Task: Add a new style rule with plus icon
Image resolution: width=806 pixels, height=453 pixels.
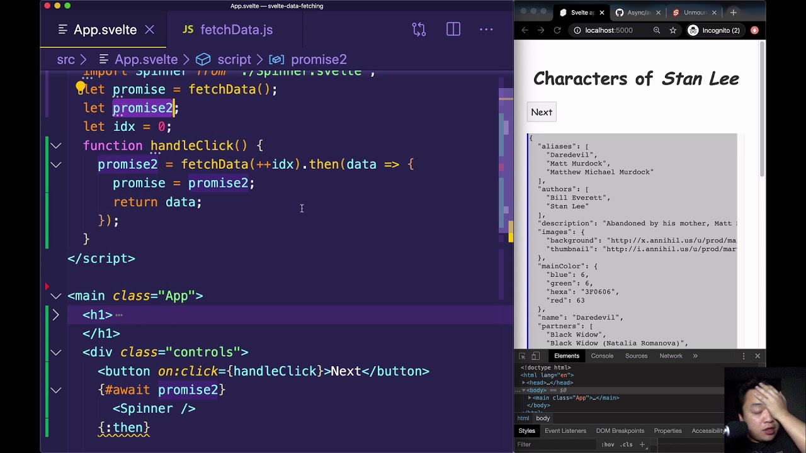Action: click(642, 445)
